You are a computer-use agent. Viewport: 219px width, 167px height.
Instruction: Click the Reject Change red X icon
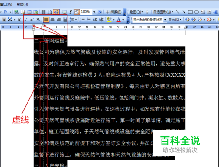pyautogui.click(x=209, y=20)
